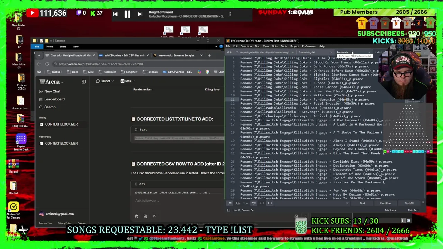Toggle case sensitive search in Sublime find
Screen dimensions: 443x249
pyautogui.click(x=237, y=203)
